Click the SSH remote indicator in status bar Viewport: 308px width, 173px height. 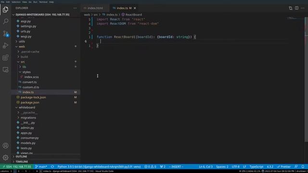tap(17, 167)
